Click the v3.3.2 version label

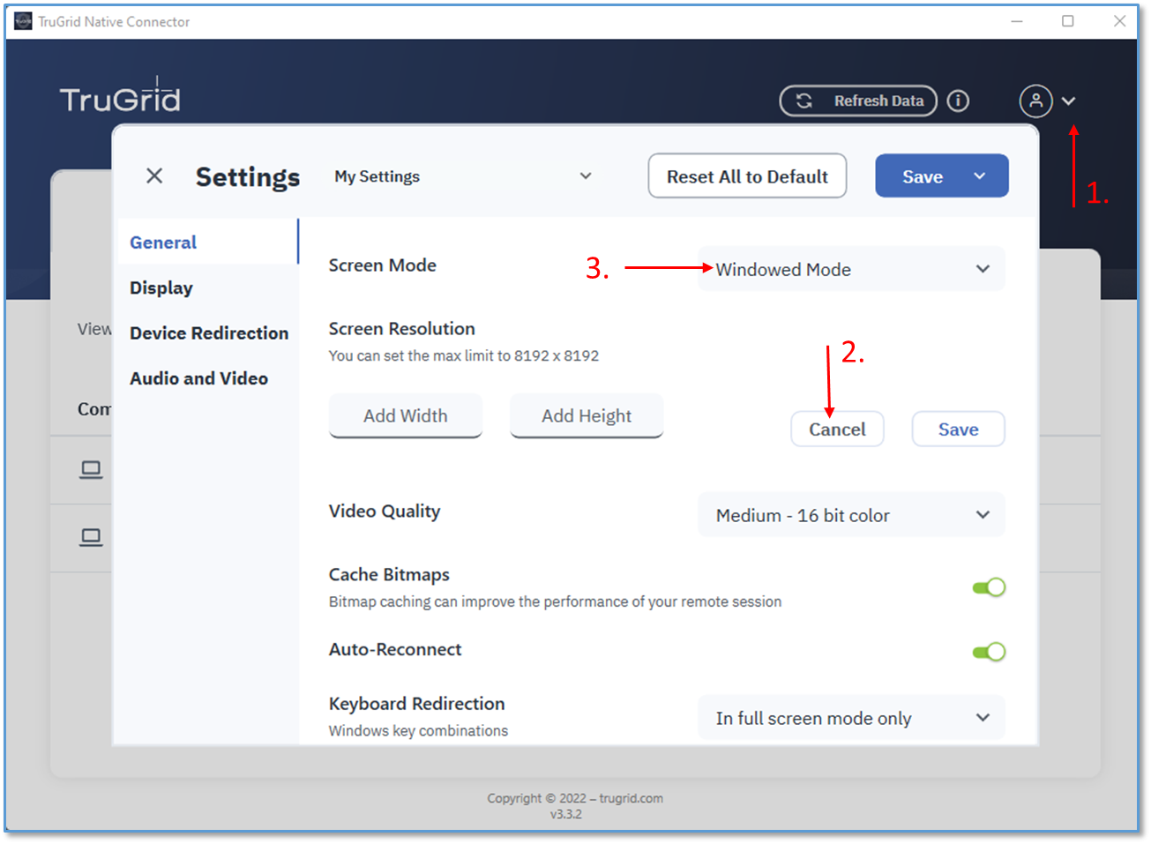point(566,814)
